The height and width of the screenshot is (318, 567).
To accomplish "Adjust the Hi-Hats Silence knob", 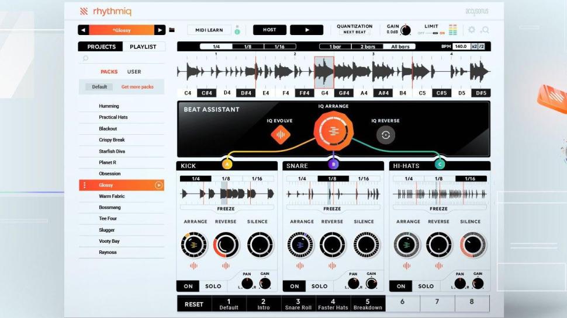I will pyautogui.click(x=473, y=245).
